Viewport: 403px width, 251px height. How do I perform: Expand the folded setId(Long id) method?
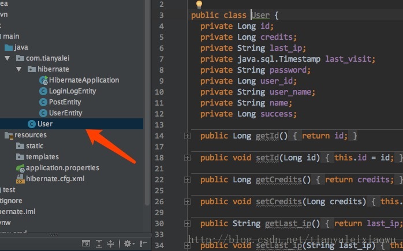pos(188,158)
